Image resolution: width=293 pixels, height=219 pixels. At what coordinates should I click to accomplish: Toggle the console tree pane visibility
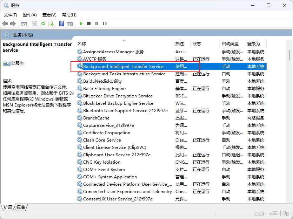tap(23, 23)
